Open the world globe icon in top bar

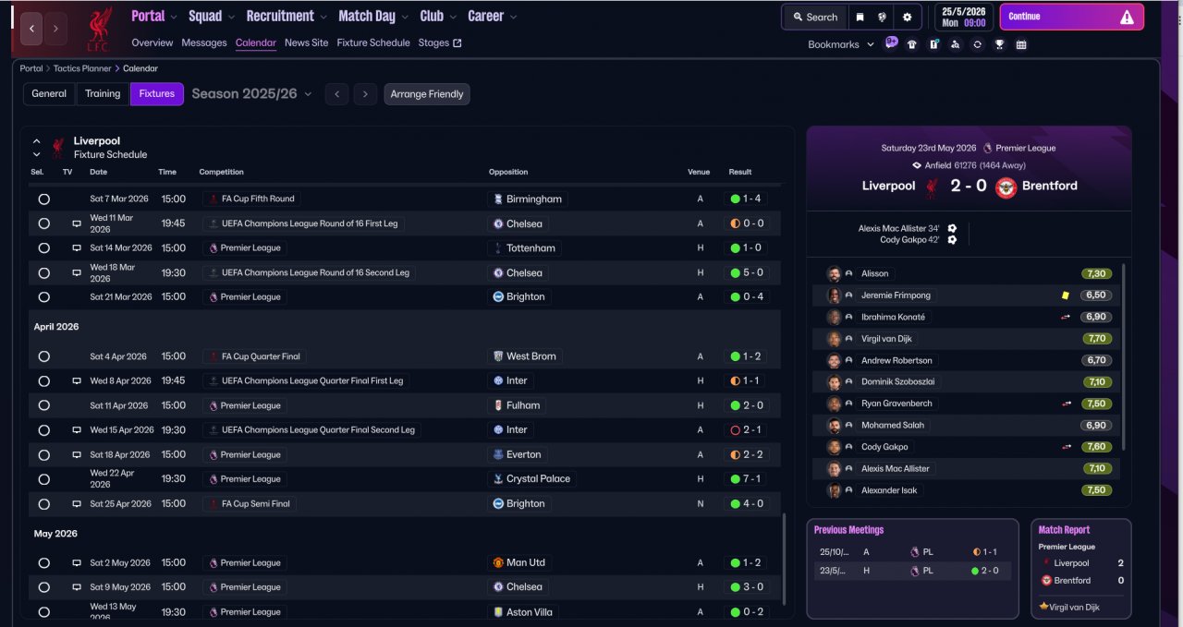point(883,17)
